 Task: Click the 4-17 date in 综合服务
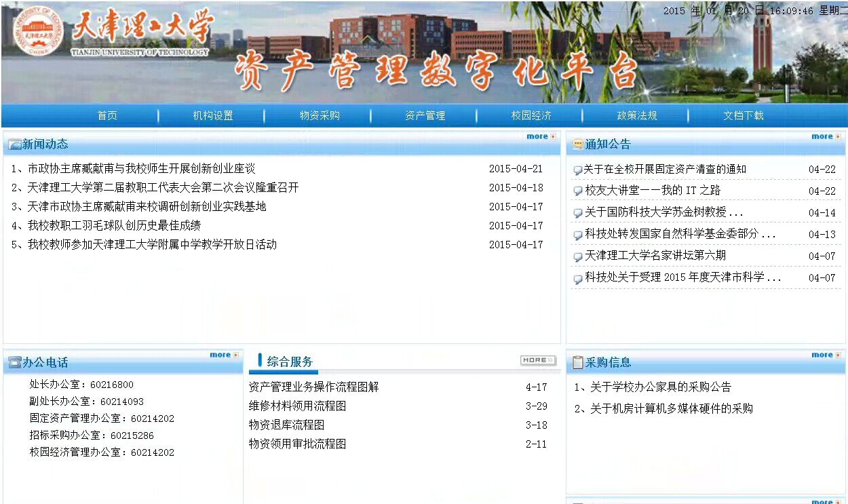click(537, 387)
